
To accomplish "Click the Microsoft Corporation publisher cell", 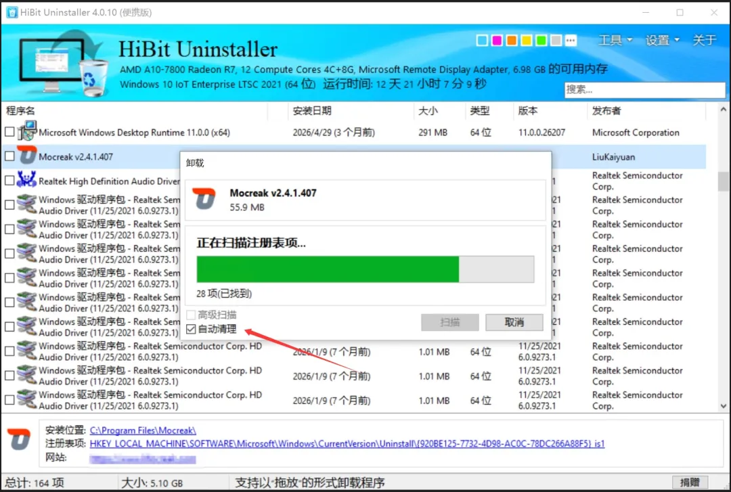I will (636, 133).
